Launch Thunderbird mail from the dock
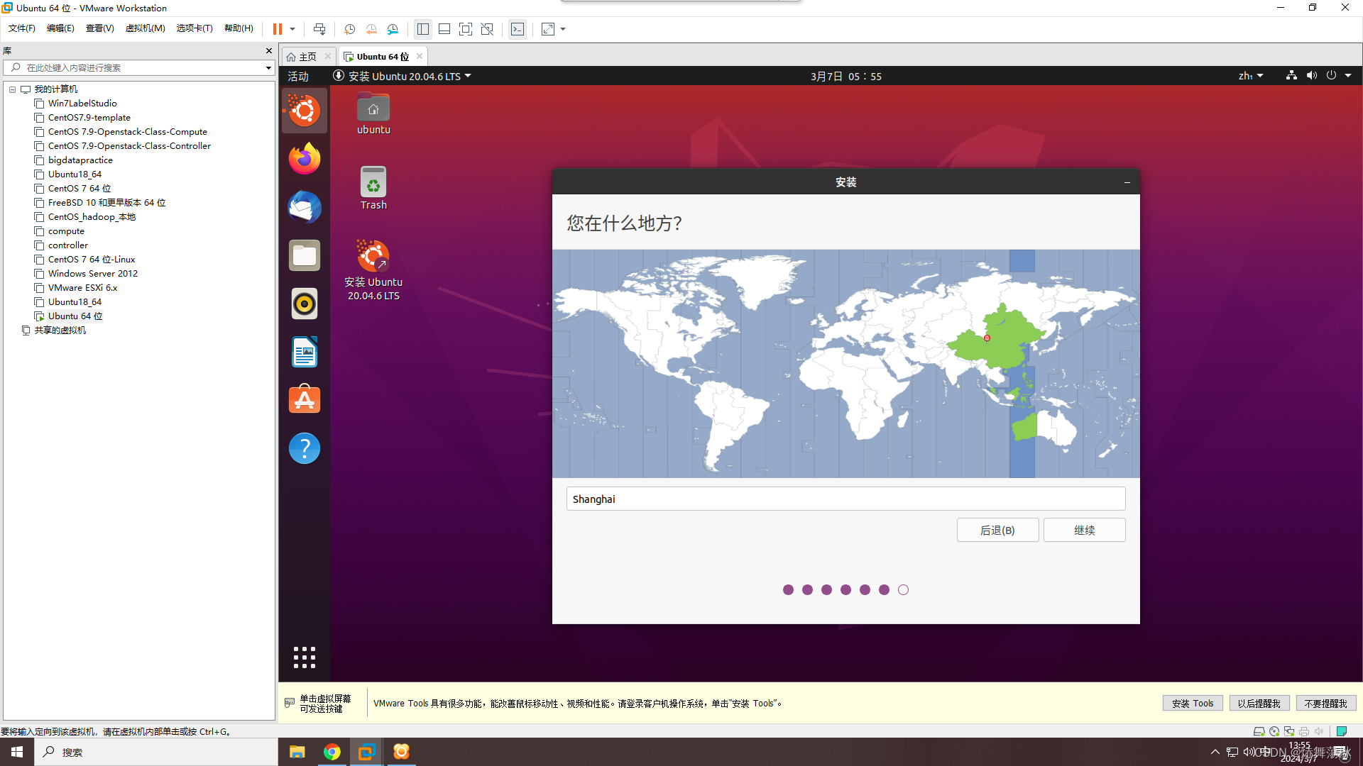 pos(305,207)
